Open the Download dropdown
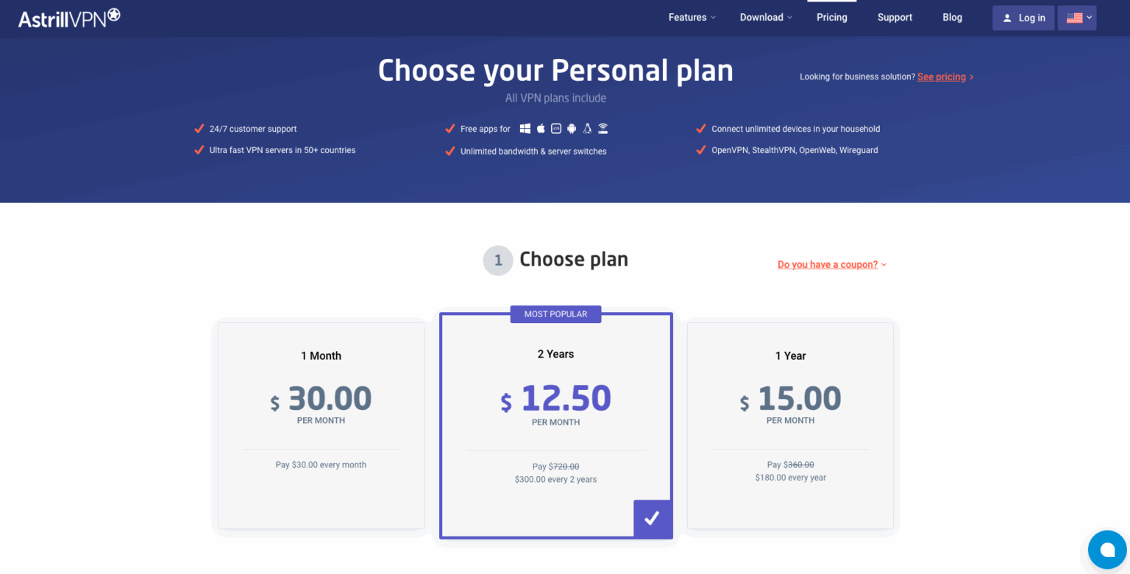This screenshot has width=1130, height=574. (761, 17)
